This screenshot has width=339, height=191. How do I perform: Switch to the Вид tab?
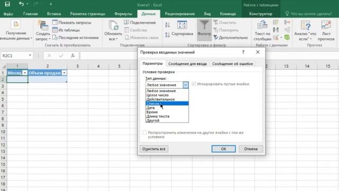tap(207, 14)
